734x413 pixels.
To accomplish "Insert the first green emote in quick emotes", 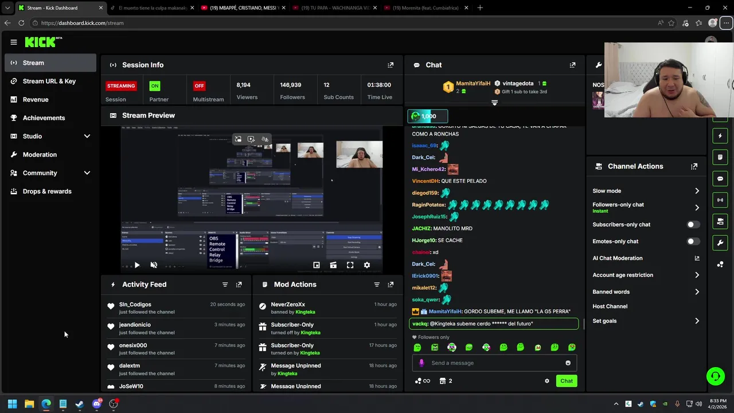I will pyautogui.click(x=417, y=347).
